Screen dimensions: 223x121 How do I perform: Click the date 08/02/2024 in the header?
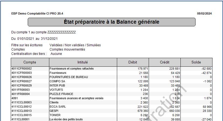(204, 13)
